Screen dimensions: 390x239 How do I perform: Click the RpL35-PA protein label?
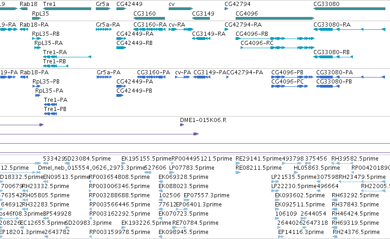(x=49, y=91)
